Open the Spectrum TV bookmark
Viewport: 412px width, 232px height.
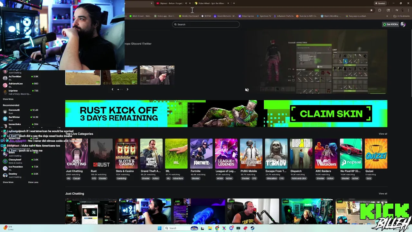[264, 16]
